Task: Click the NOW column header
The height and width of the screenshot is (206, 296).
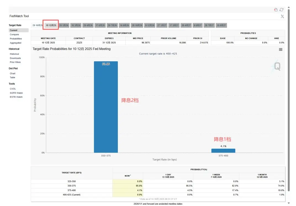Action: 128,176
